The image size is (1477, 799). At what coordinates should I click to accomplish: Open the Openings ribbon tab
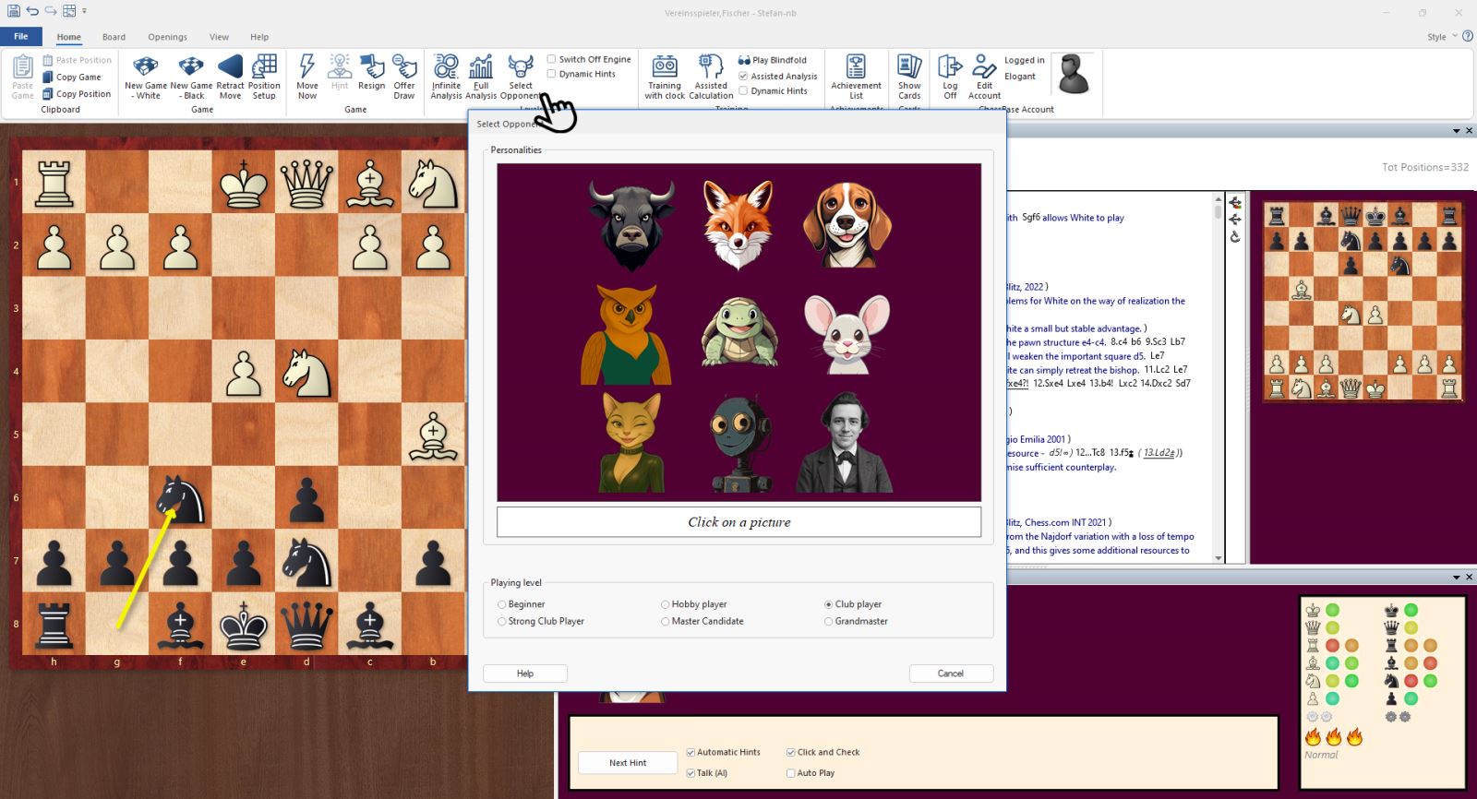point(167,37)
